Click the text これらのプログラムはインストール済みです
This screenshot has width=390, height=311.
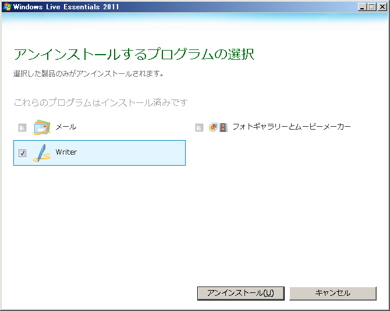[101, 102]
